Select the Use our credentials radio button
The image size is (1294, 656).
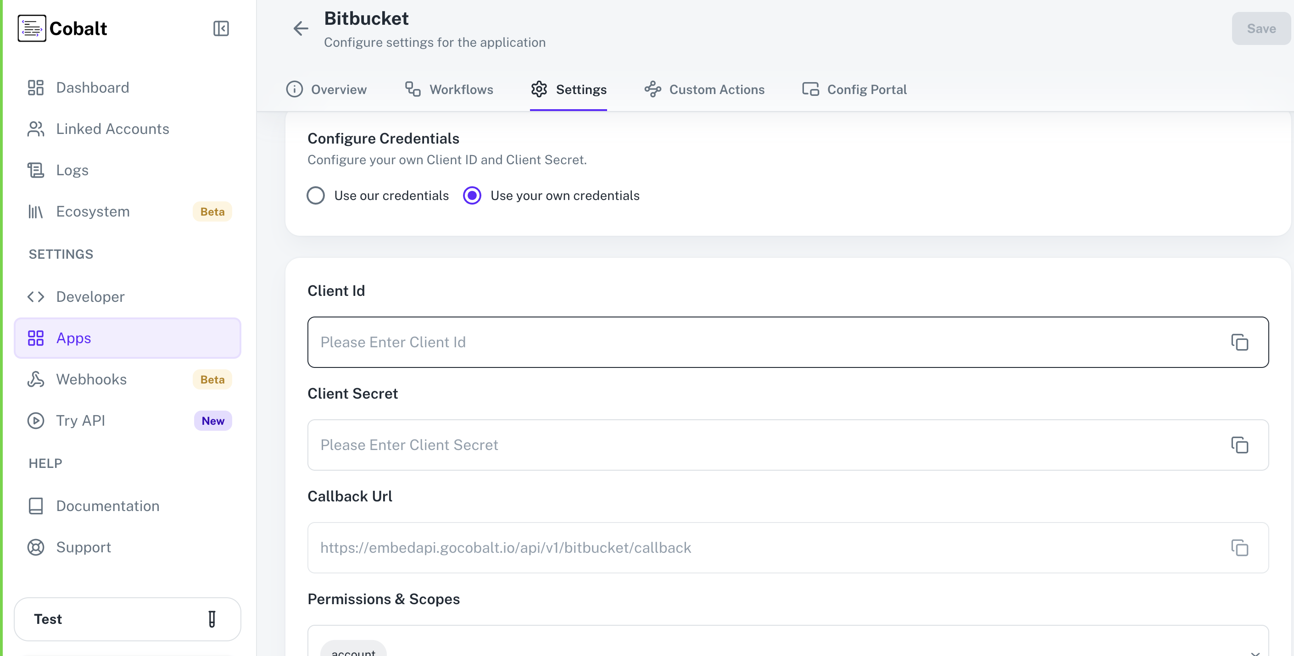click(x=315, y=195)
